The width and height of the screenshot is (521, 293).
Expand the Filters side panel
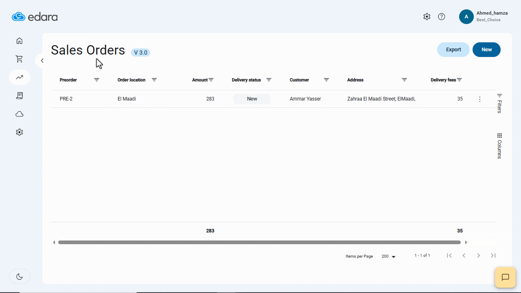click(x=499, y=103)
